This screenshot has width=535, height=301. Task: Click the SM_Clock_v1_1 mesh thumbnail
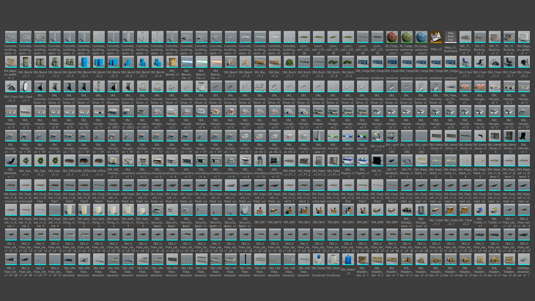[25, 86]
